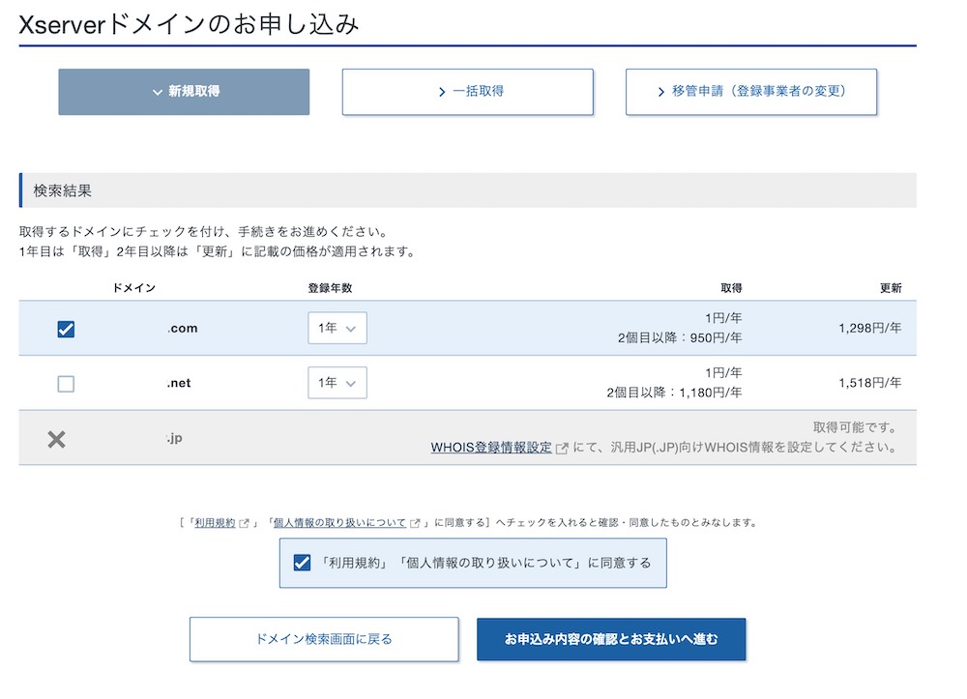This screenshot has height=699, width=967.
Task: Open the 利用規約 link
Action: tap(215, 523)
